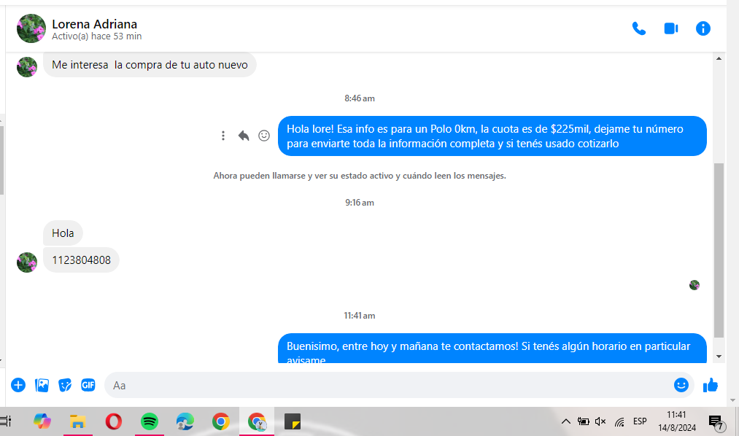Screen dimensions: 739x436
Task: Show hidden system tray icons
Action: tap(565, 421)
